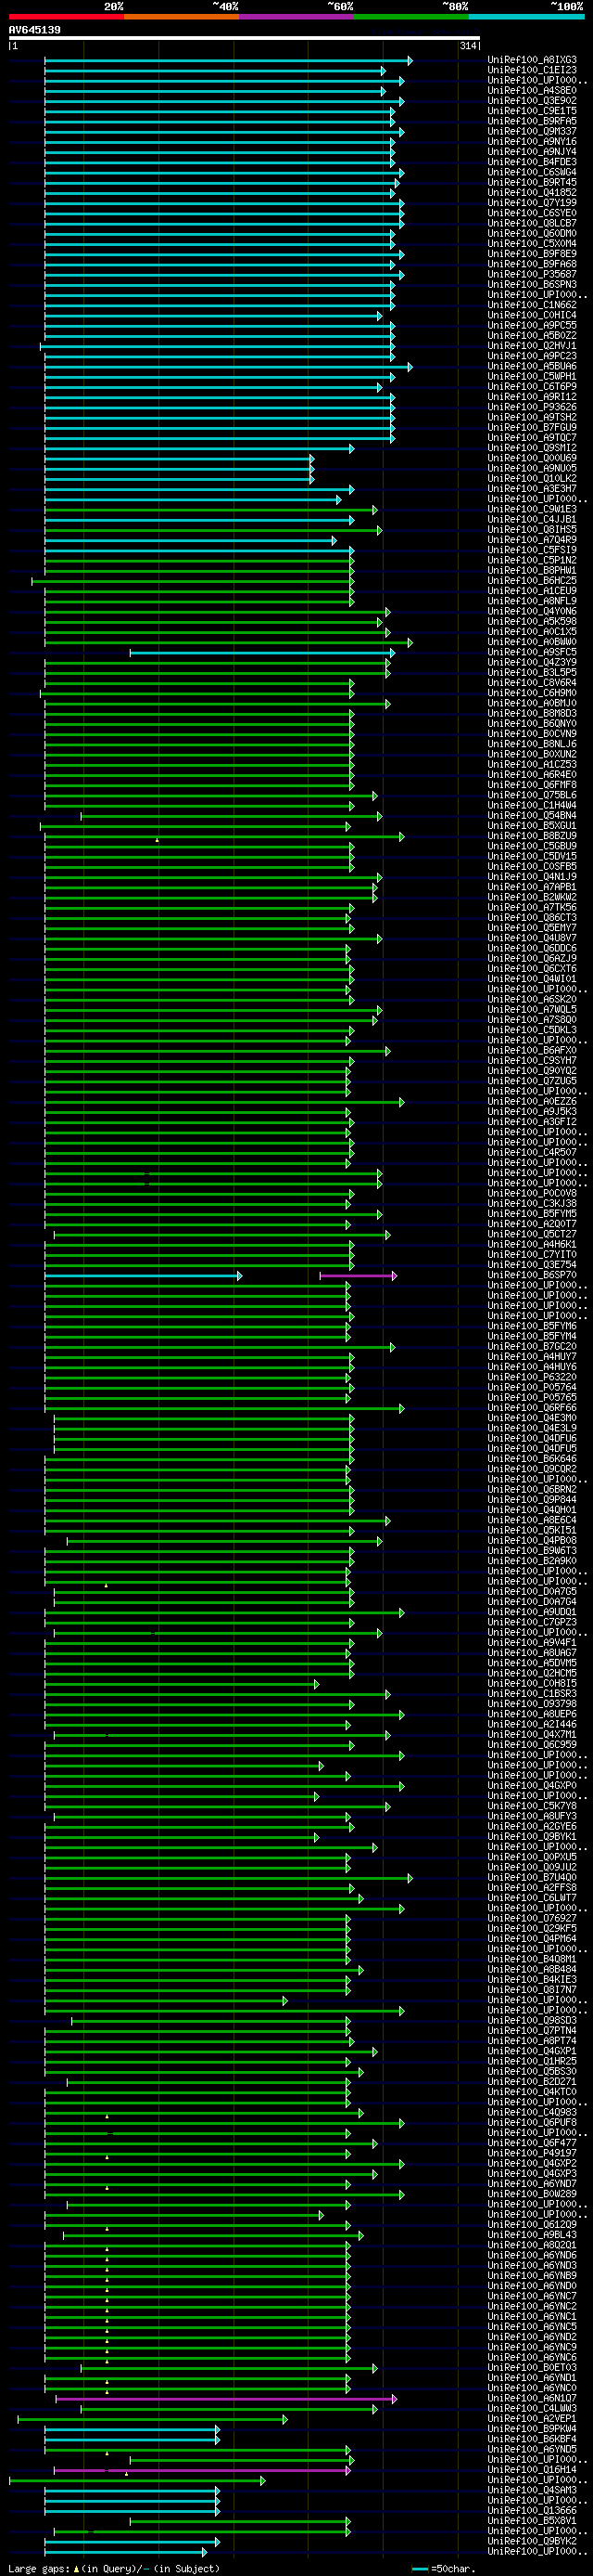The height and width of the screenshot is (2576, 593).
Task: Select the UniRef100_C0HIC4 label
Action: [532, 315]
